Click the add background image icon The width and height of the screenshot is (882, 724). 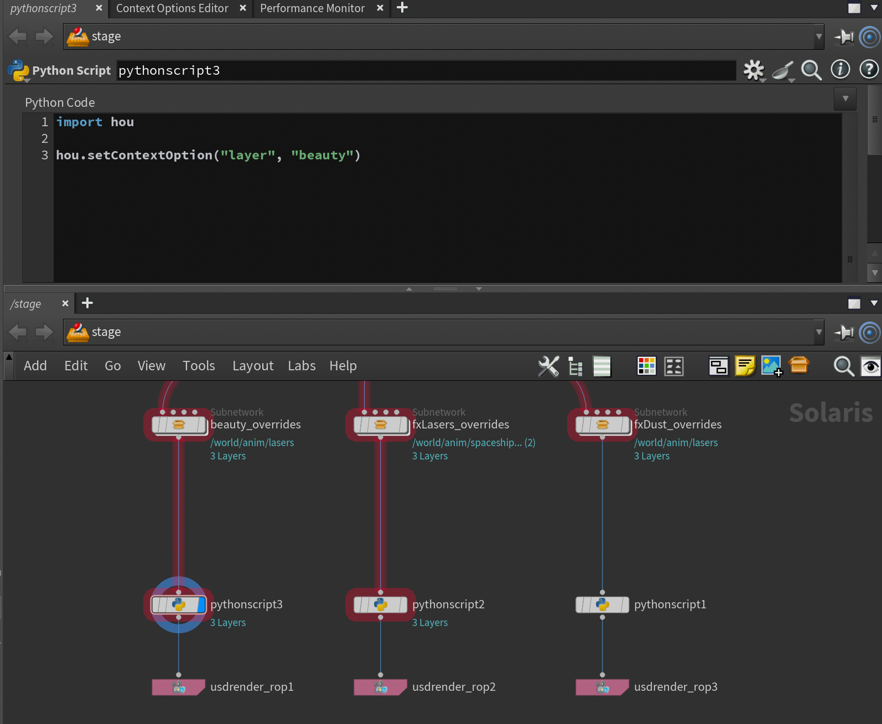pos(771,366)
